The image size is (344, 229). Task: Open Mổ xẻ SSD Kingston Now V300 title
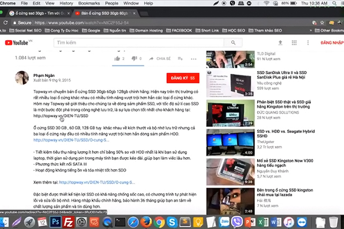285,163
